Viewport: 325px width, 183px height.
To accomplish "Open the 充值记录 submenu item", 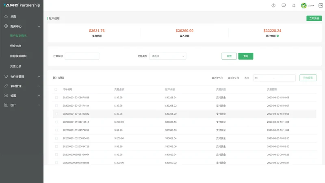I will (x=15, y=66).
